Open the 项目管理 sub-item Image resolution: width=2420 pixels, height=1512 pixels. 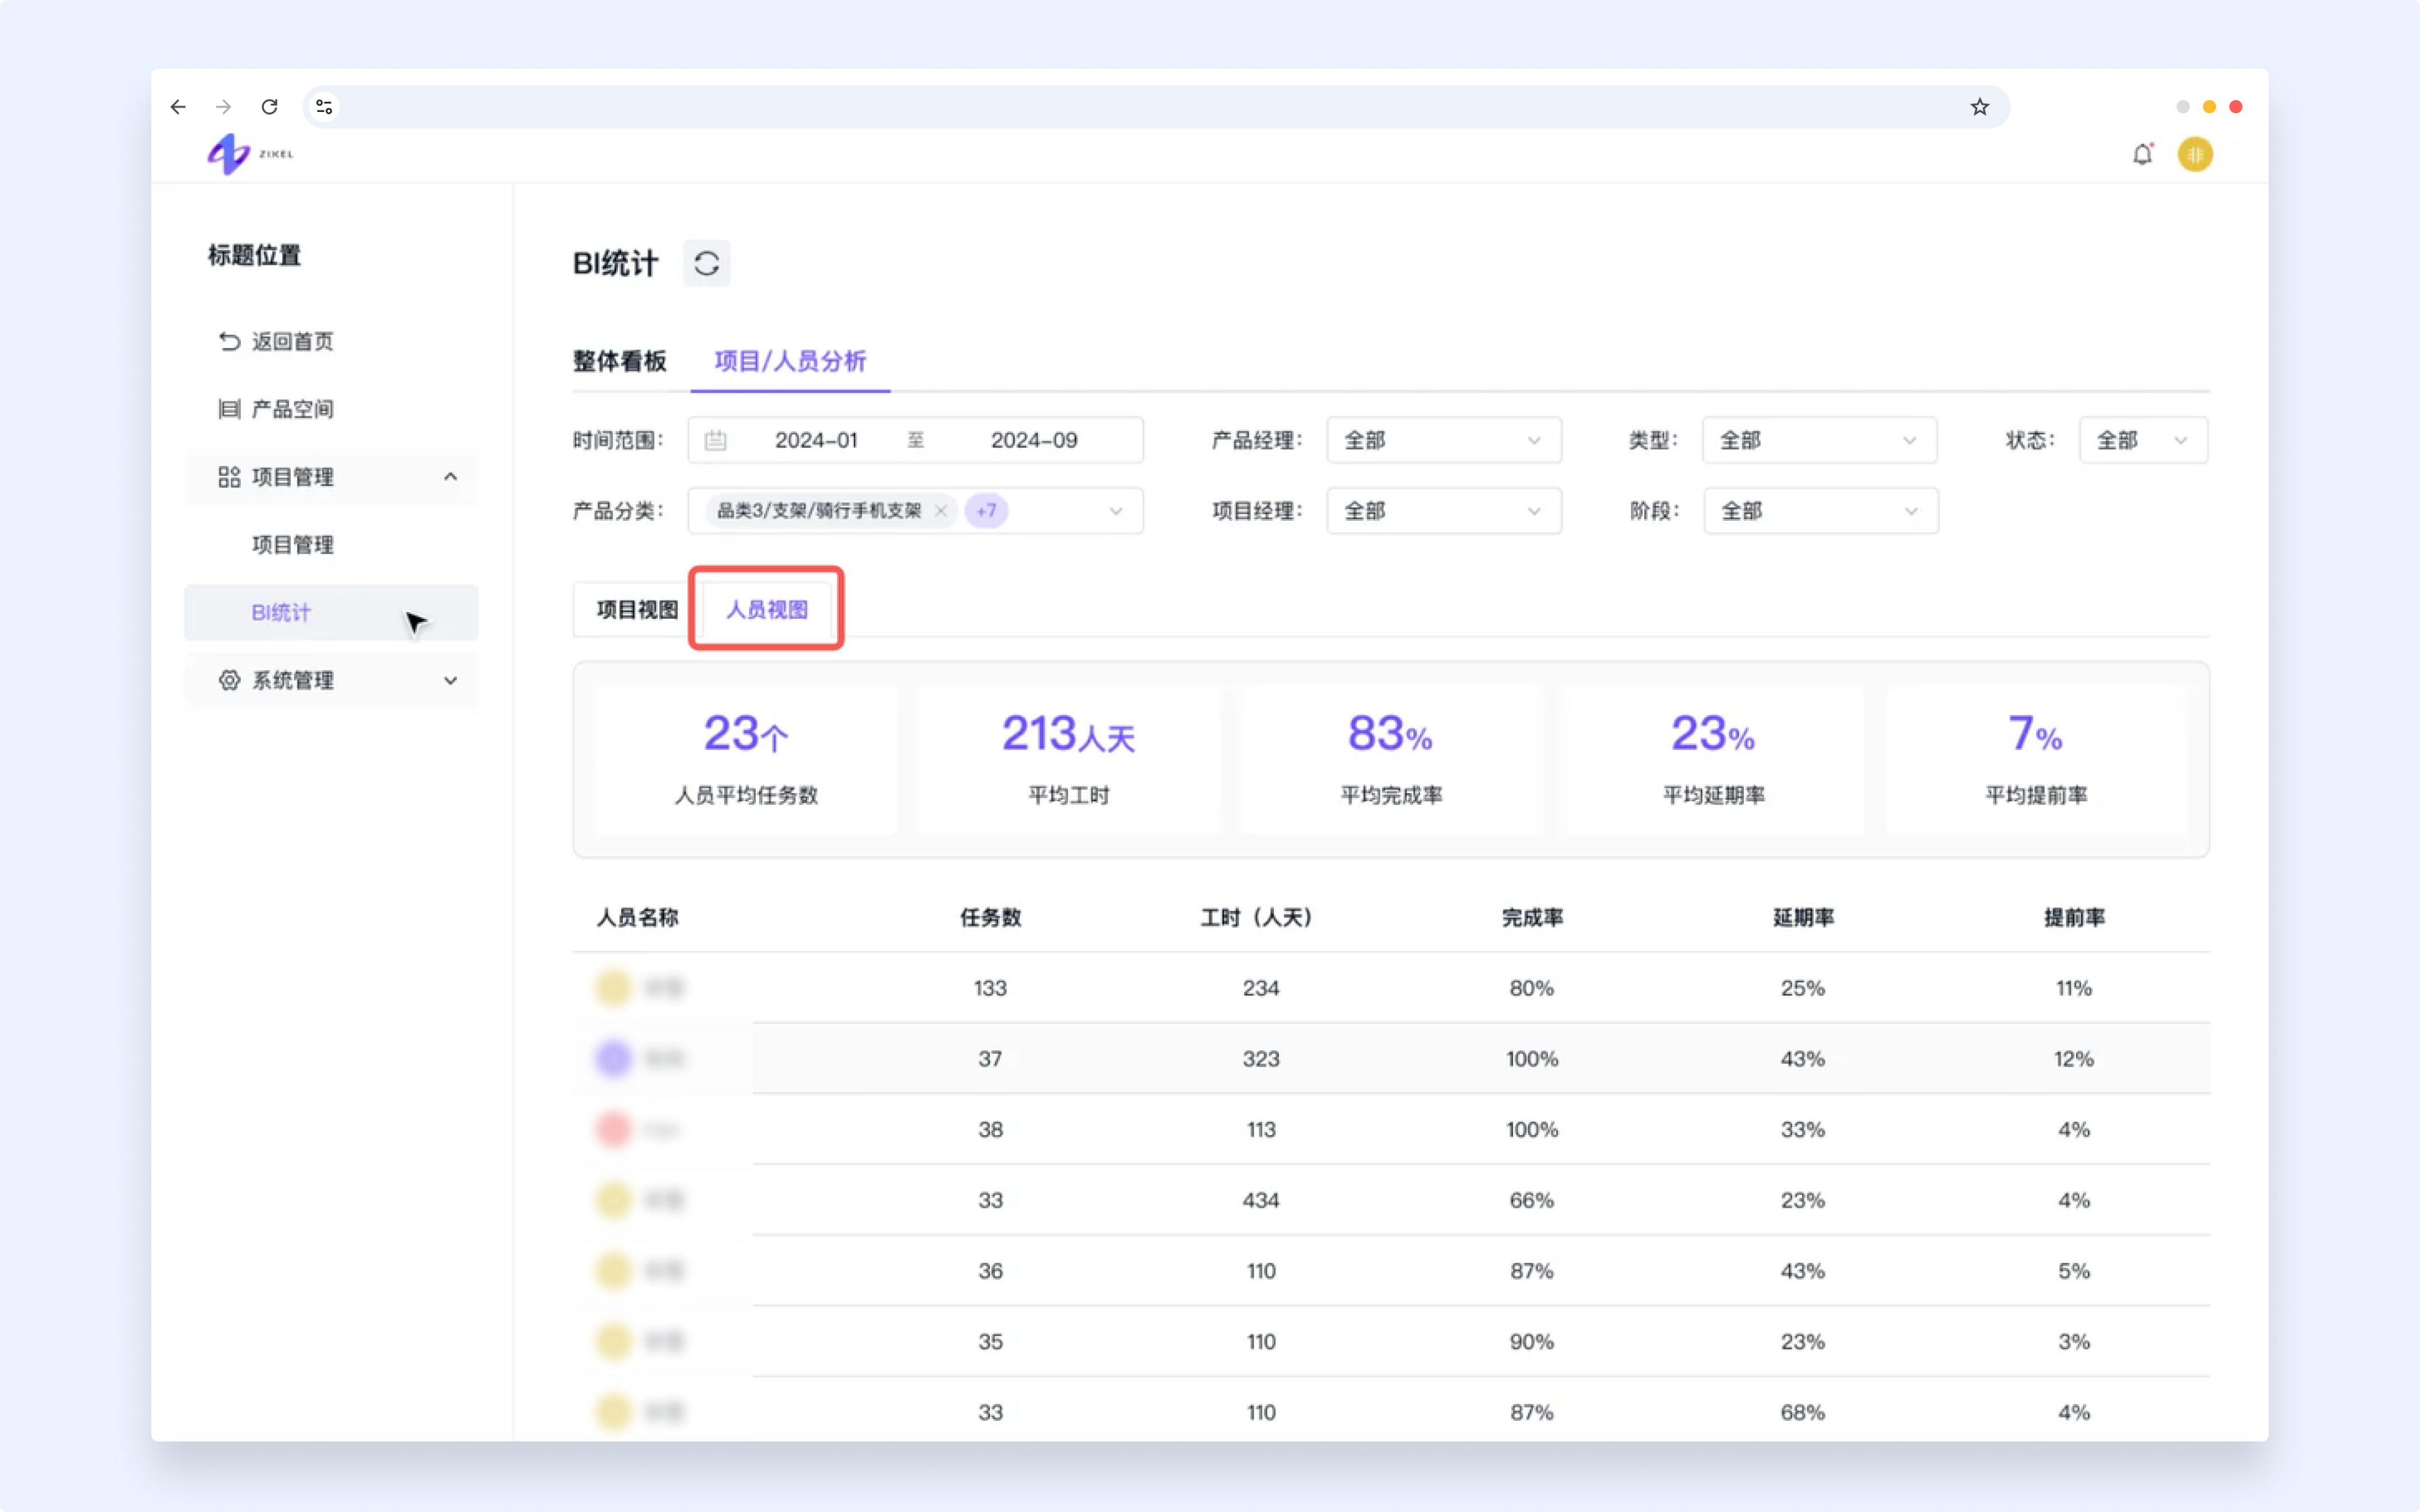pos(292,545)
